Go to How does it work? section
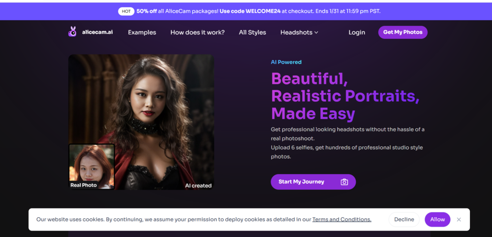Screen dimensions: 492x237 [197, 32]
